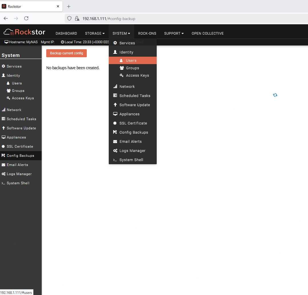Click the up-arrow icon beside sidebar Software Update

click(x=3, y=128)
